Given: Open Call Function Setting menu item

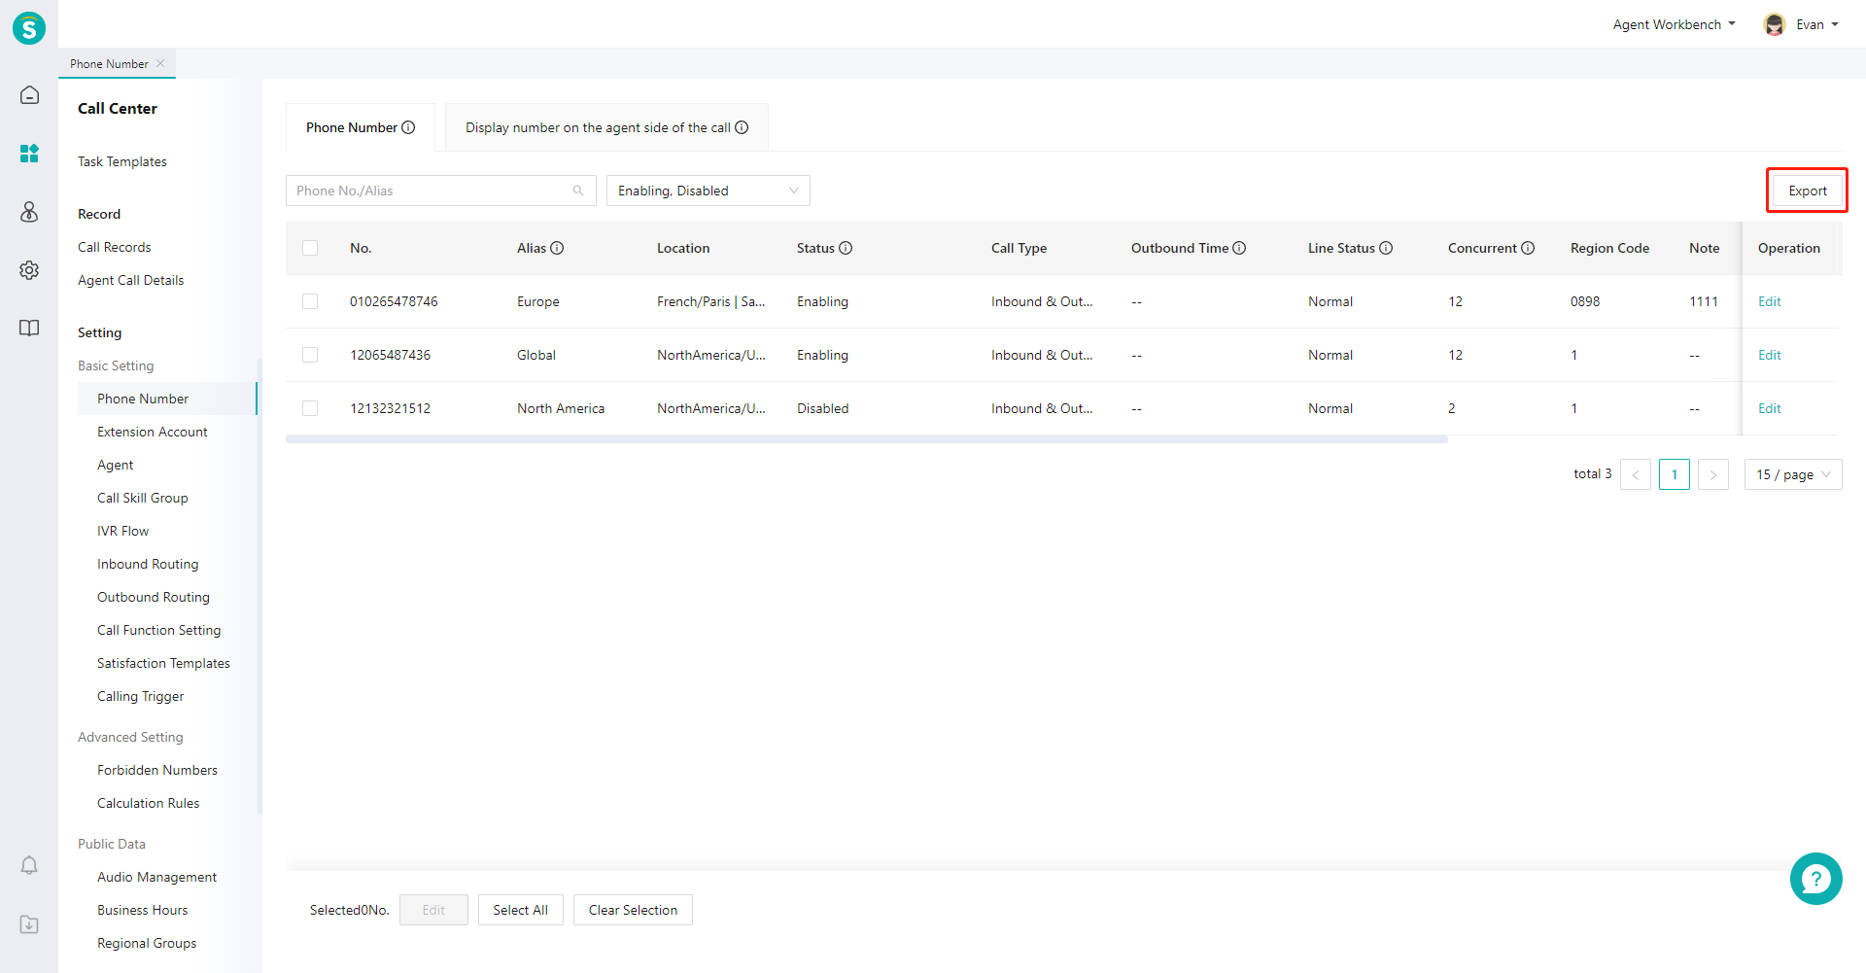Looking at the screenshot, I should pyautogui.click(x=159, y=630).
